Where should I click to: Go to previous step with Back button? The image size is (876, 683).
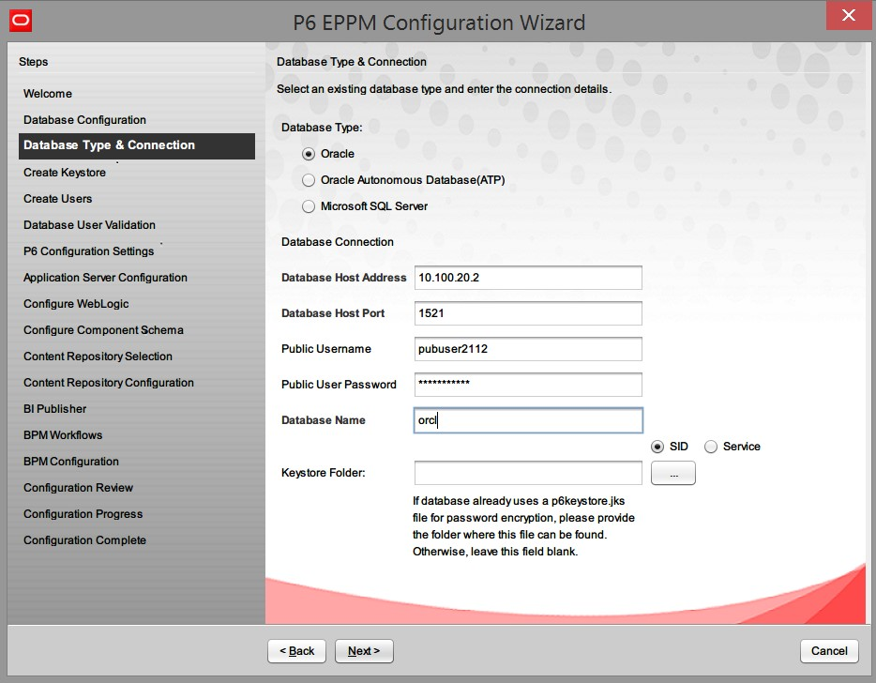pos(296,651)
